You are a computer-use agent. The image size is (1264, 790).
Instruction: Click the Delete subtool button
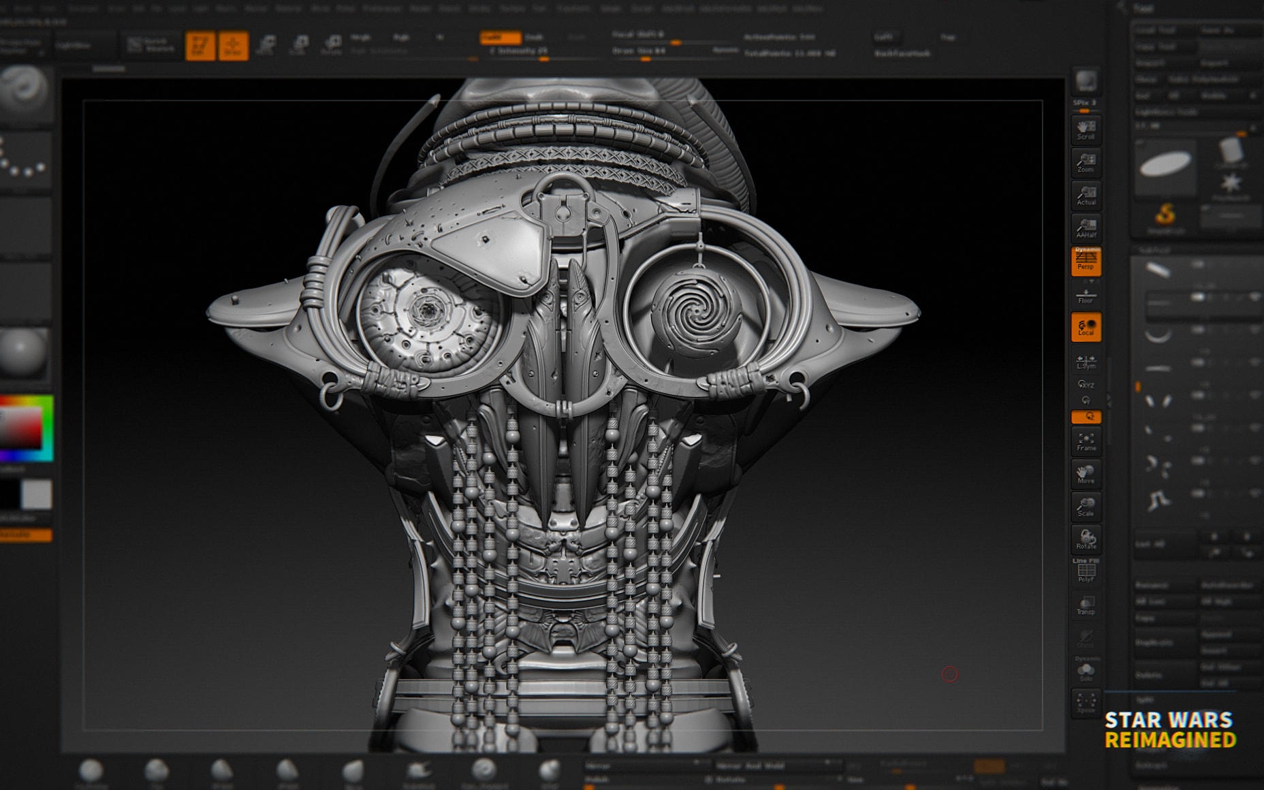coord(1165,675)
